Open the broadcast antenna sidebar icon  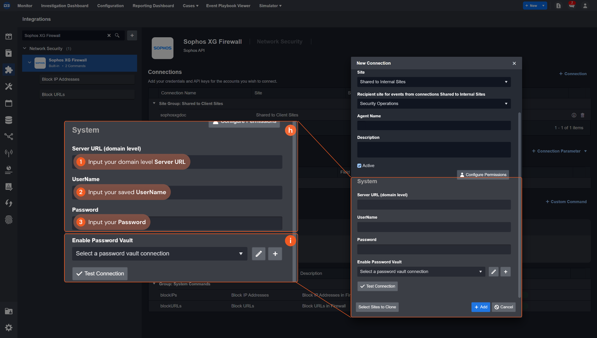pyautogui.click(x=9, y=153)
